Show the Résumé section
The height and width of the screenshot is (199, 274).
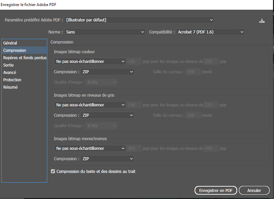(x=10, y=87)
